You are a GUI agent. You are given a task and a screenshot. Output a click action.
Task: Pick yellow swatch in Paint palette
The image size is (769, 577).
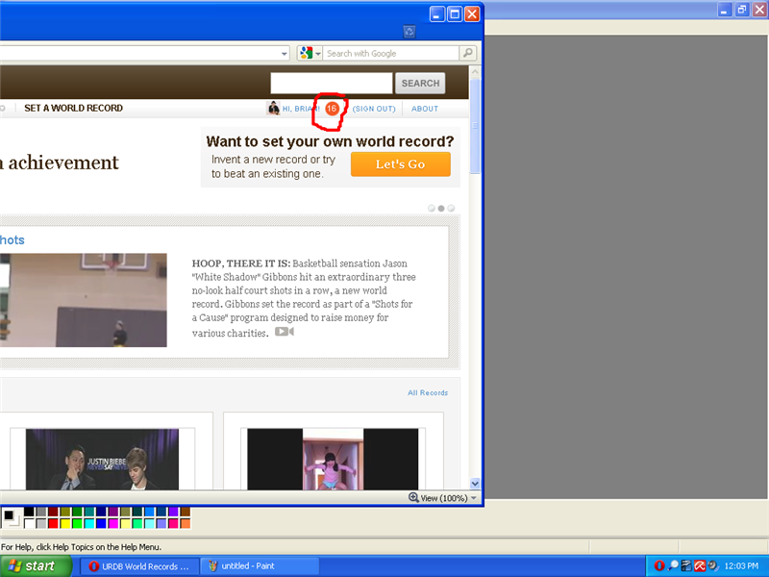tap(65, 523)
